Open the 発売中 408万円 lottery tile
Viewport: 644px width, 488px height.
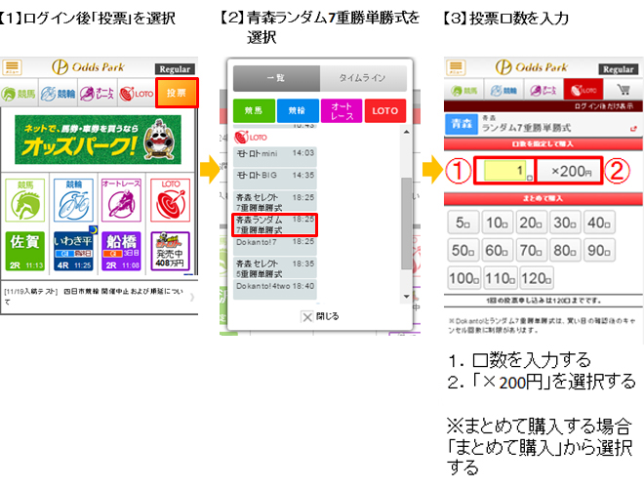(170, 251)
